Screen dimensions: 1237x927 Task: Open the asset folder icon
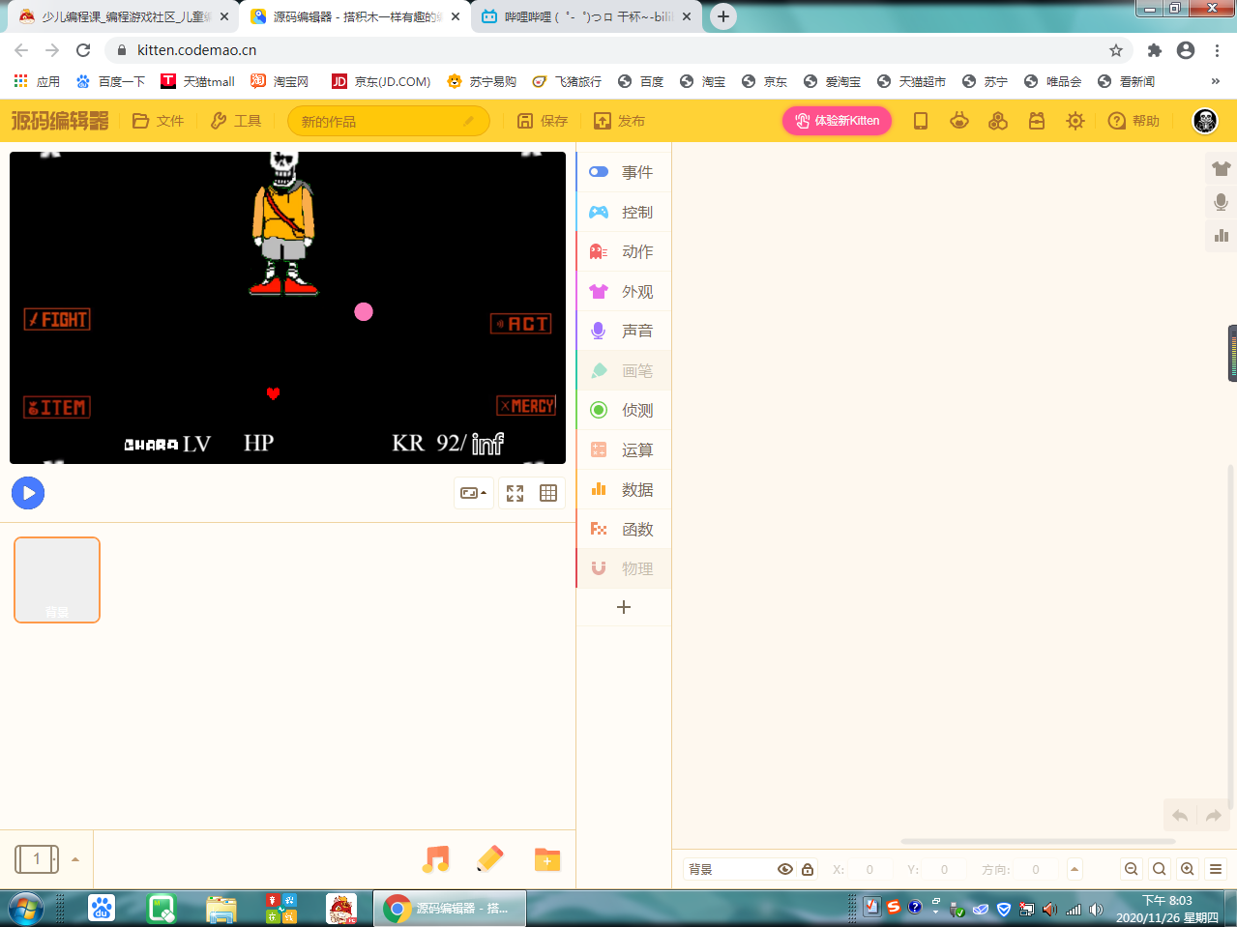click(x=547, y=858)
